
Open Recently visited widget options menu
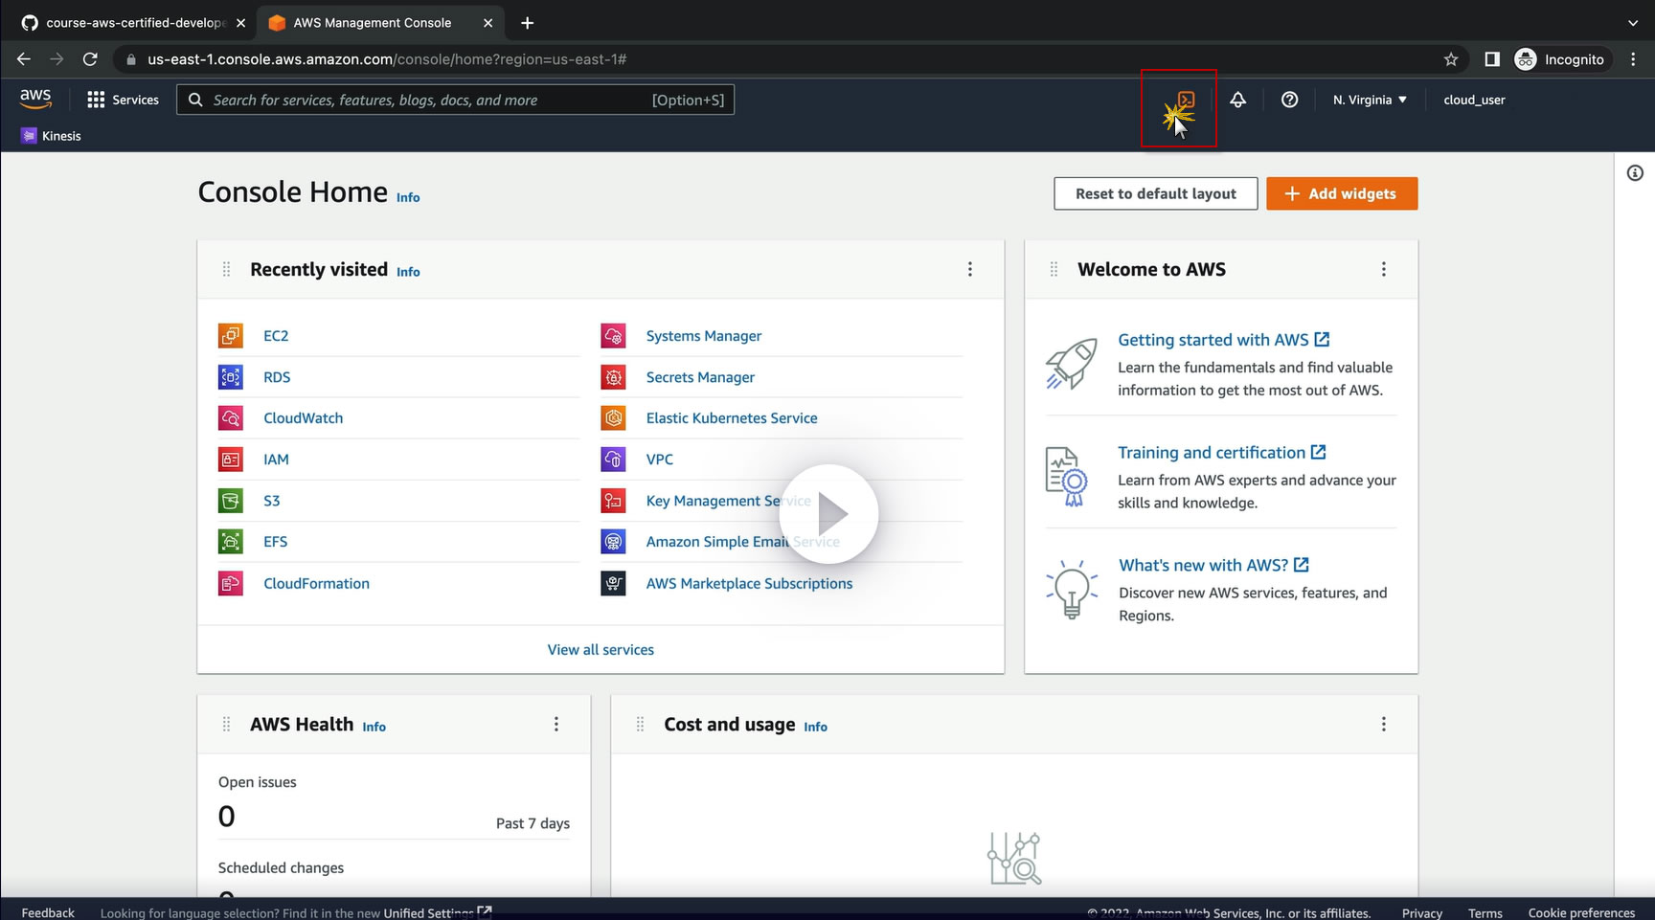click(x=970, y=269)
